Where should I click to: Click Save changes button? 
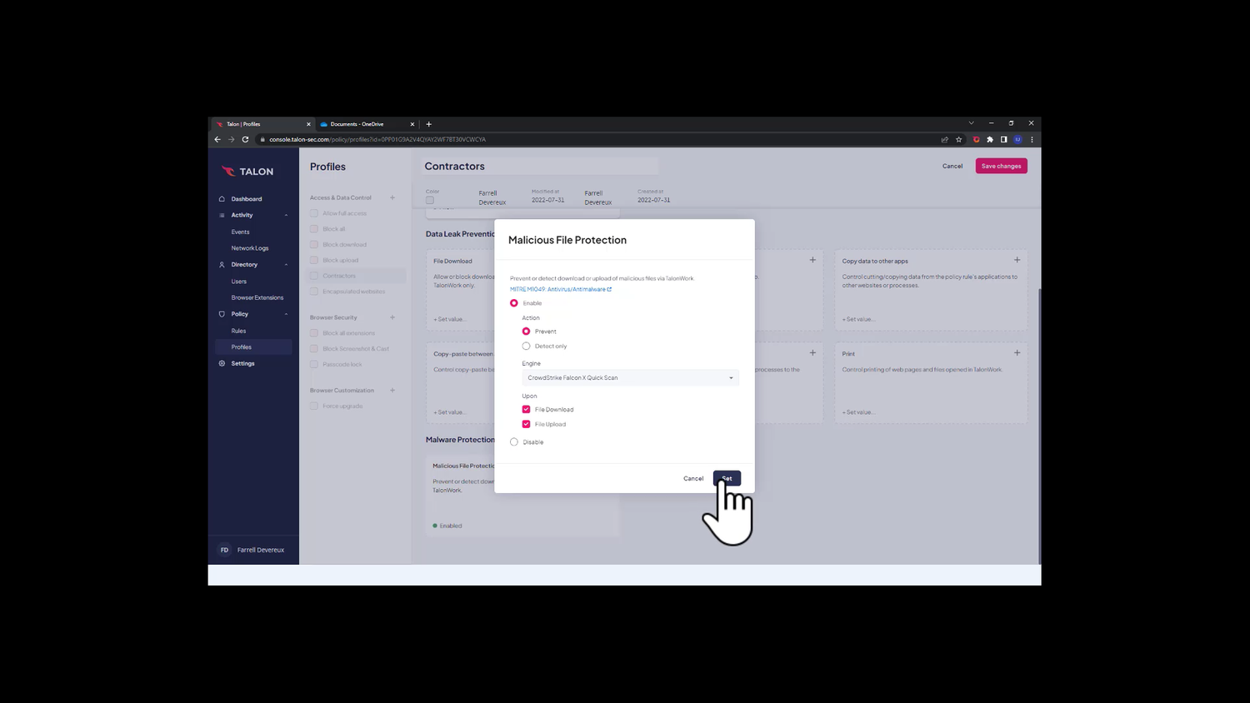[x=1001, y=166]
